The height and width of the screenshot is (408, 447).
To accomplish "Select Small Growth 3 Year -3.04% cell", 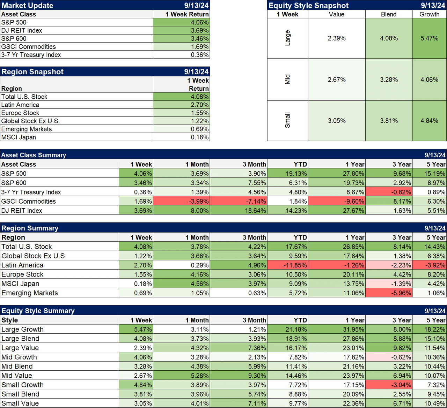I will click(389, 385).
